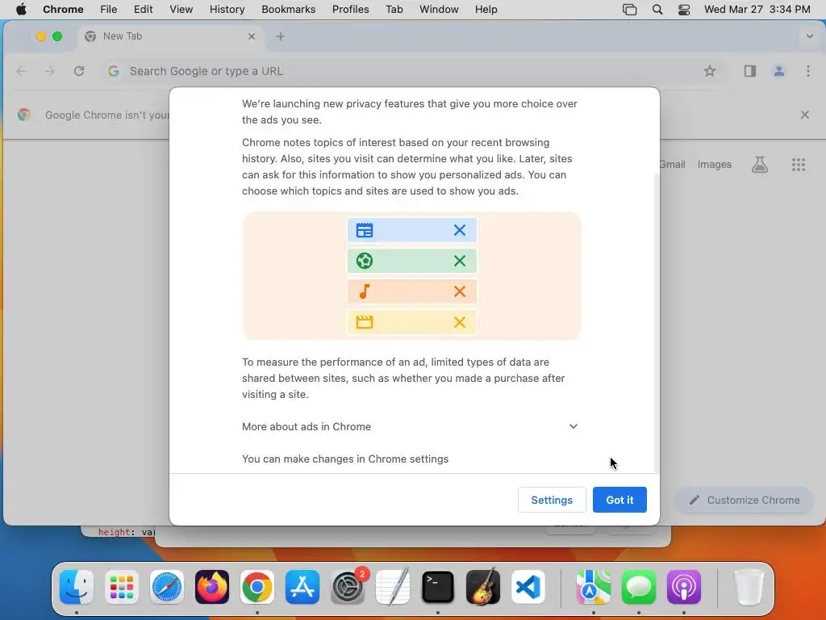Image resolution: width=826 pixels, height=620 pixels.
Task: Bookmark this tab with the star icon
Action: (x=710, y=71)
